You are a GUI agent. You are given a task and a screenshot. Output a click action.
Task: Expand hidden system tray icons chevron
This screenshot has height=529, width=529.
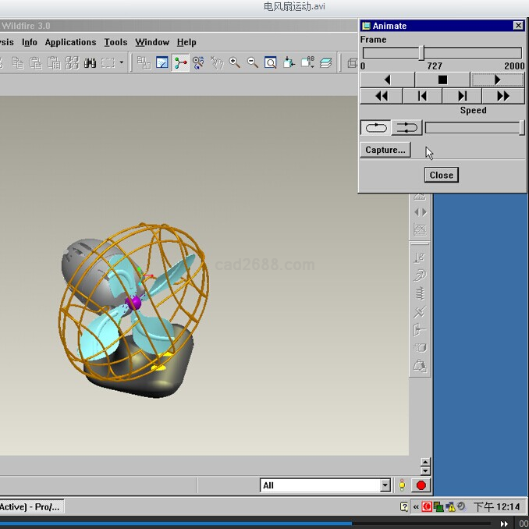416,506
